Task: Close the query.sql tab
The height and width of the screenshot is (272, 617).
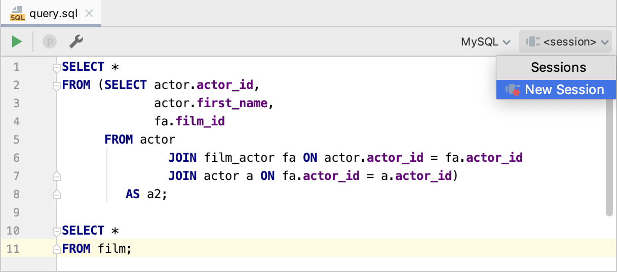Action: (x=89, y=14)
